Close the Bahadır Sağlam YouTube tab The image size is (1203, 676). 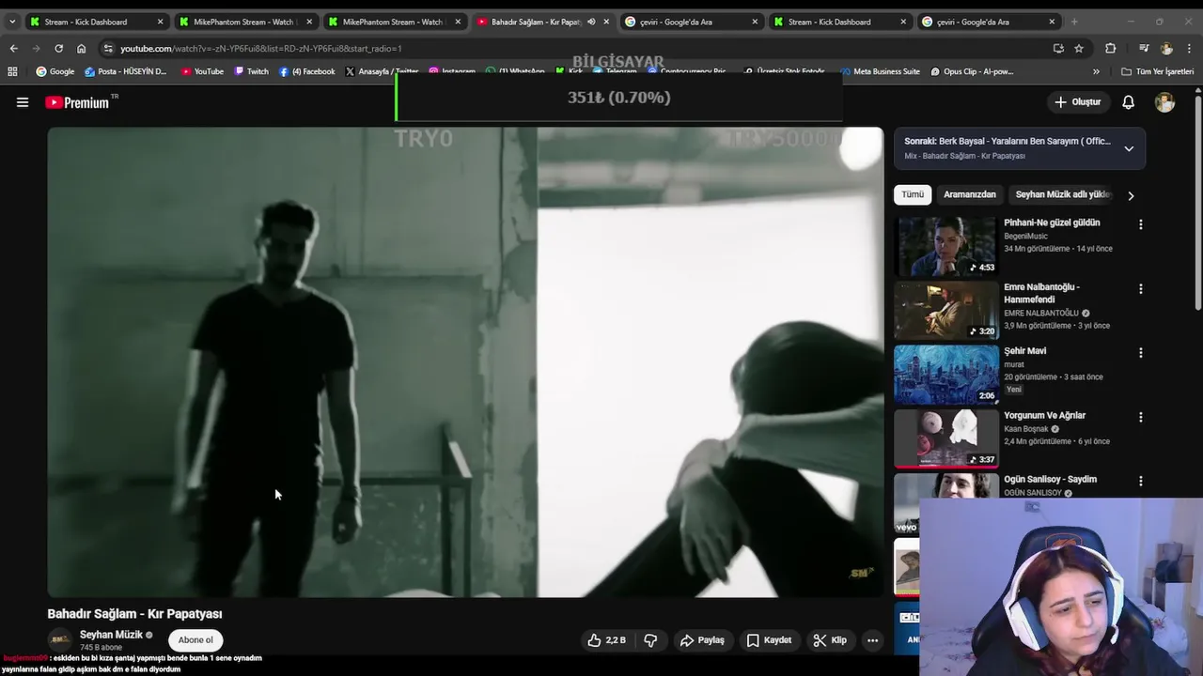click(x=606, y=22)
